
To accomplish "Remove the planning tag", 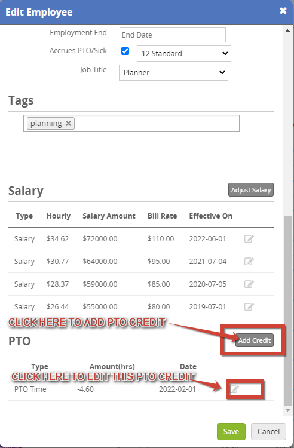I will 68,124.
